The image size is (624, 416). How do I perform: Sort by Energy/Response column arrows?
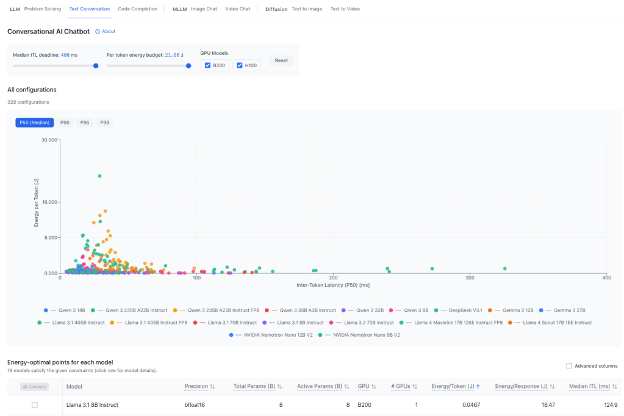[x=552, y=386]
